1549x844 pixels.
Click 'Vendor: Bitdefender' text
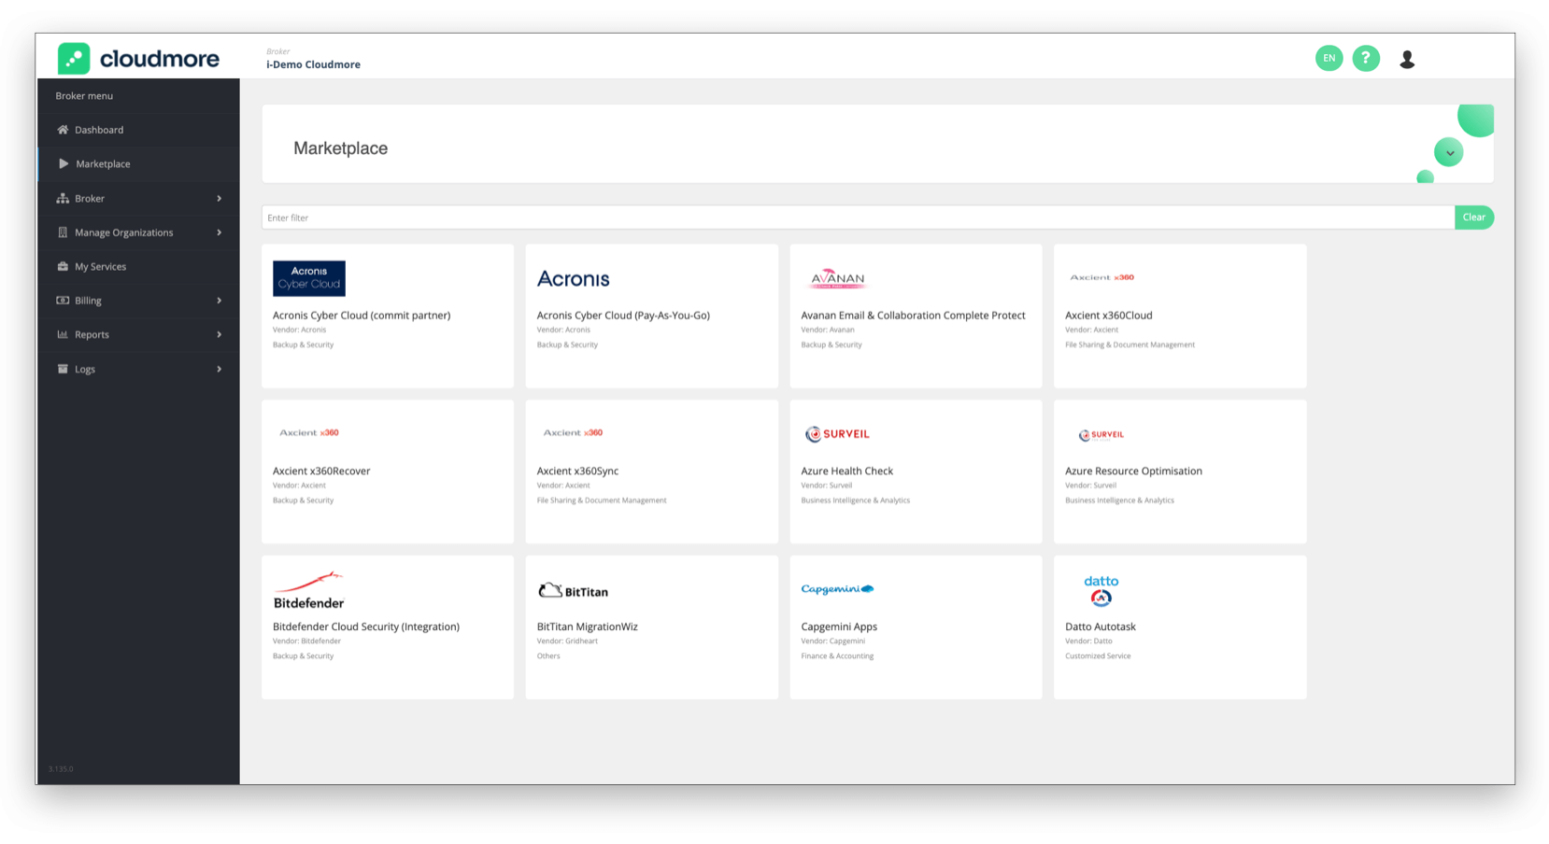pos(306,640)
